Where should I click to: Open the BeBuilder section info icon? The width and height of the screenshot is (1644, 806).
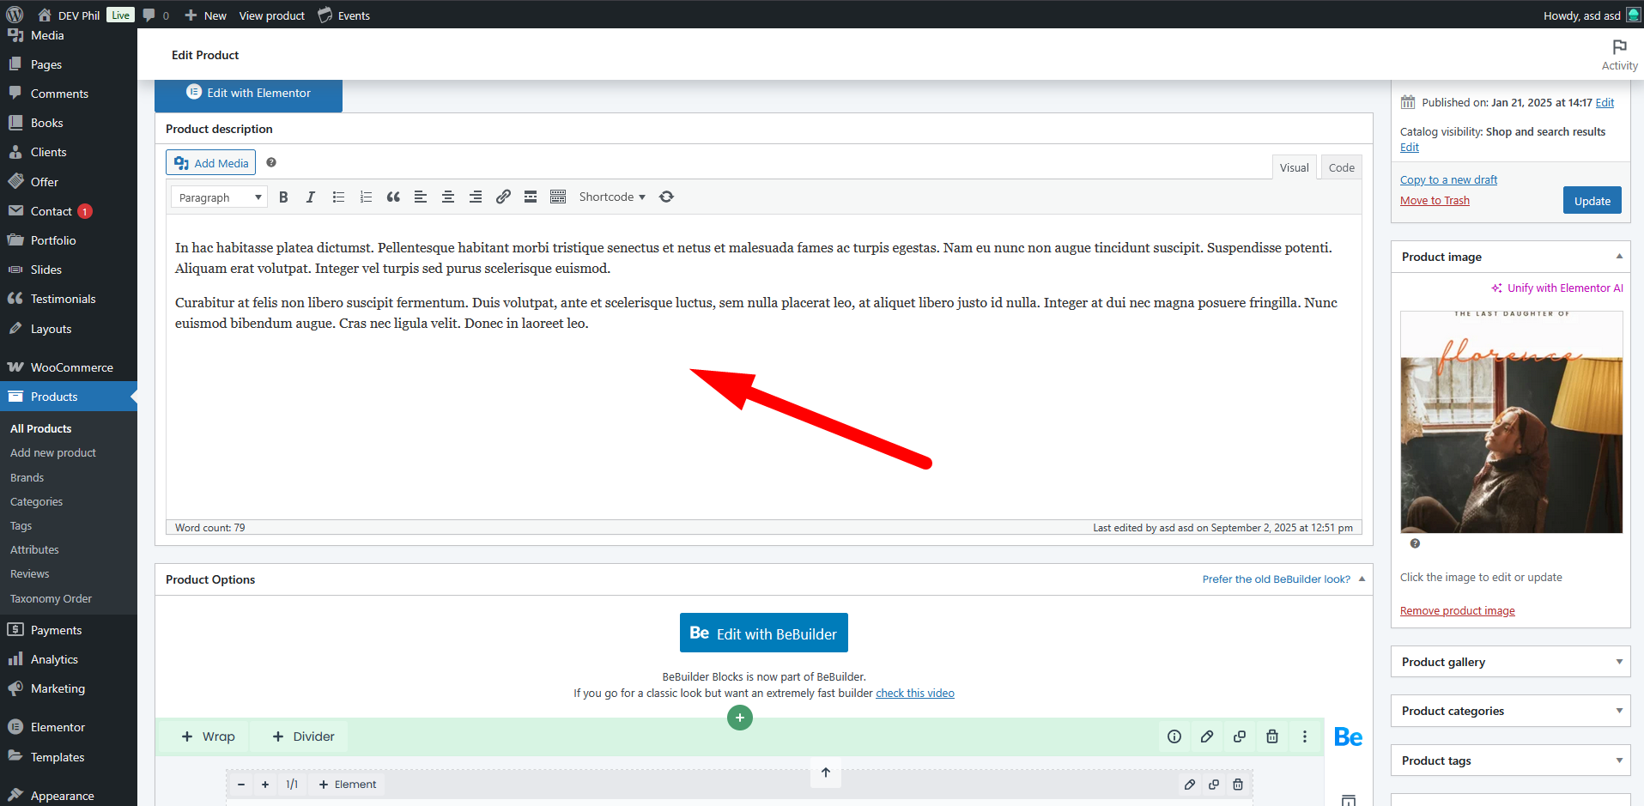[1174, 736]
